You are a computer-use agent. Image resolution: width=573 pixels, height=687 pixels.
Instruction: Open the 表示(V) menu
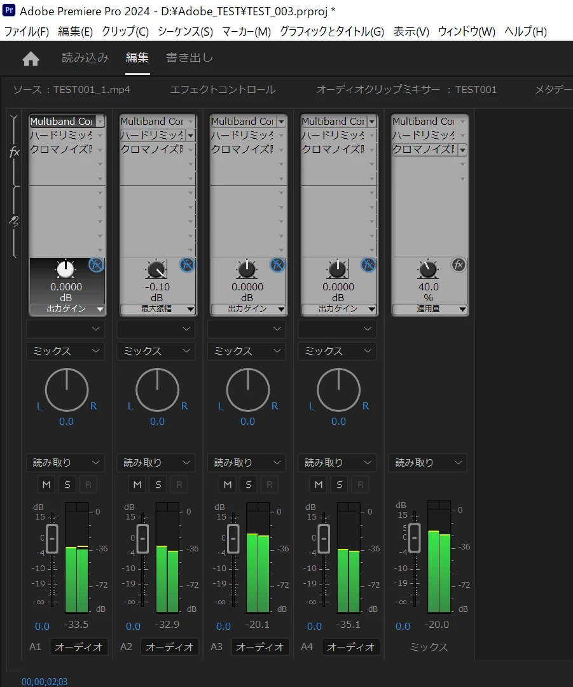coord(411,32)
